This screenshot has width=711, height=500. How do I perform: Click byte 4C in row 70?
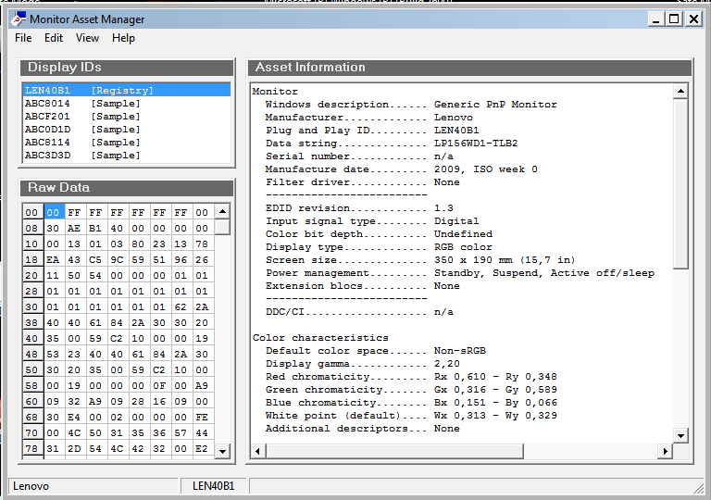click(74, 432)
